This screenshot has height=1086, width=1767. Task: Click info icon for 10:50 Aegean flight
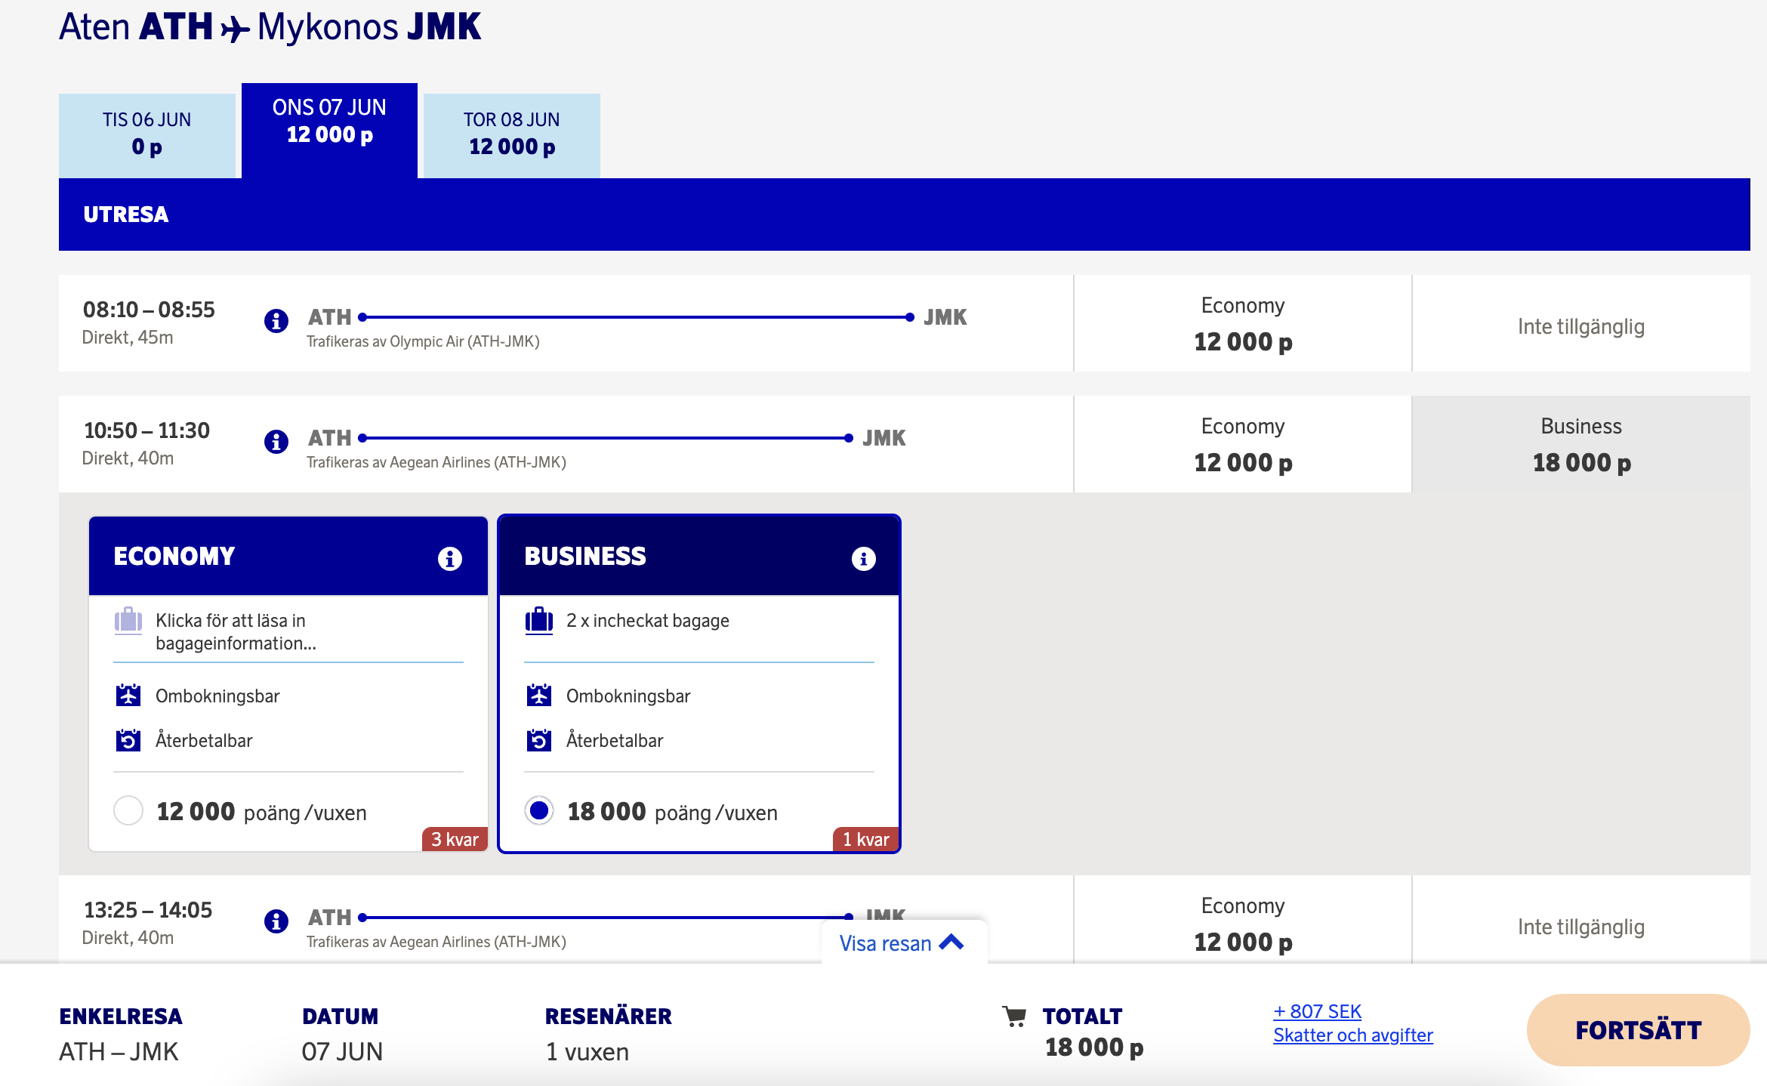pos(276,441)
